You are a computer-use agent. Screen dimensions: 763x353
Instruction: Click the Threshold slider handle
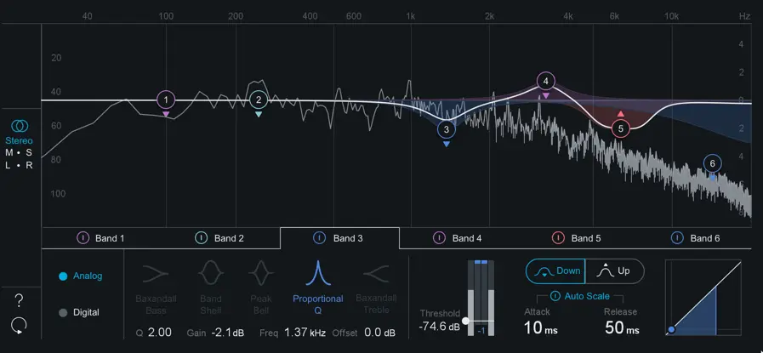[x=465, y=321]
